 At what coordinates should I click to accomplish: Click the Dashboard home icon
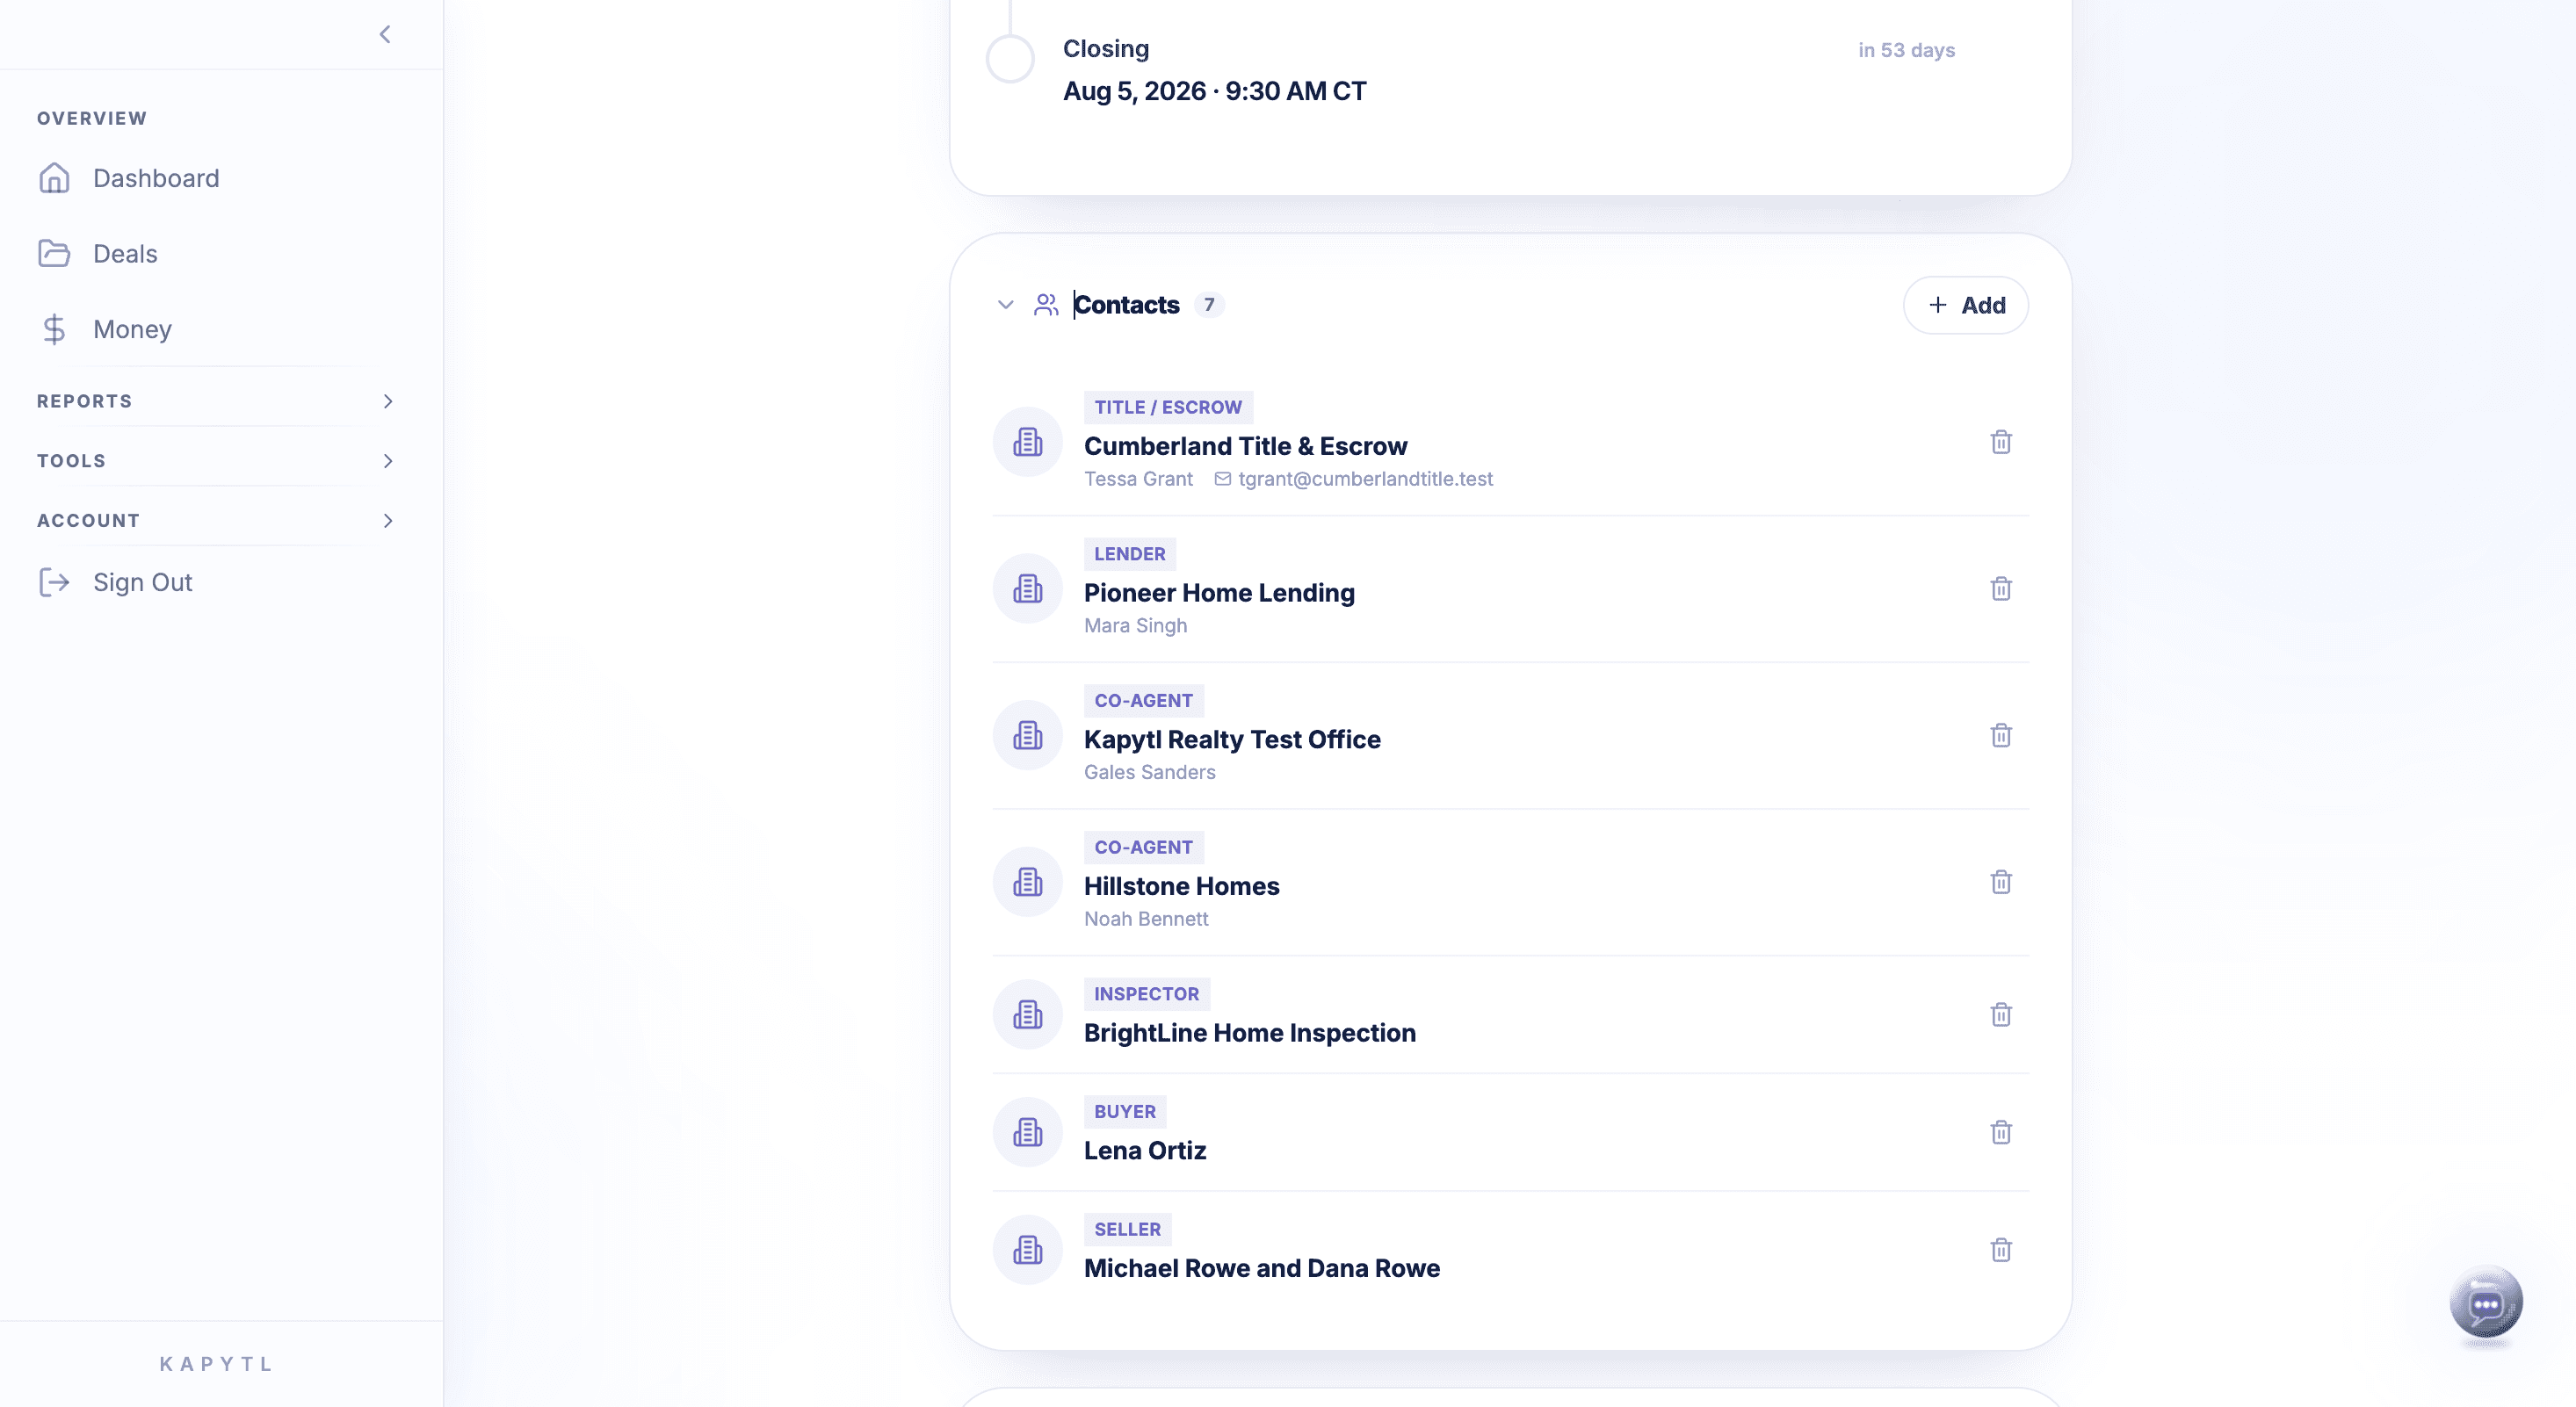tap(54, 178)
